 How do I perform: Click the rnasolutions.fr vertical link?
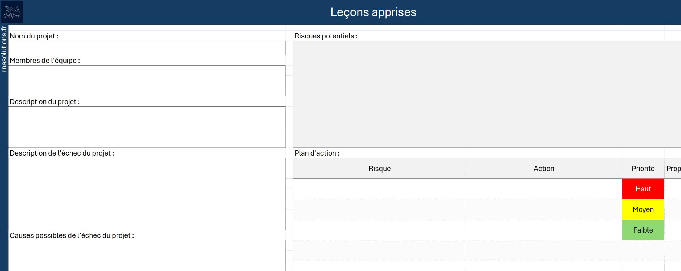tap(4, 49)
